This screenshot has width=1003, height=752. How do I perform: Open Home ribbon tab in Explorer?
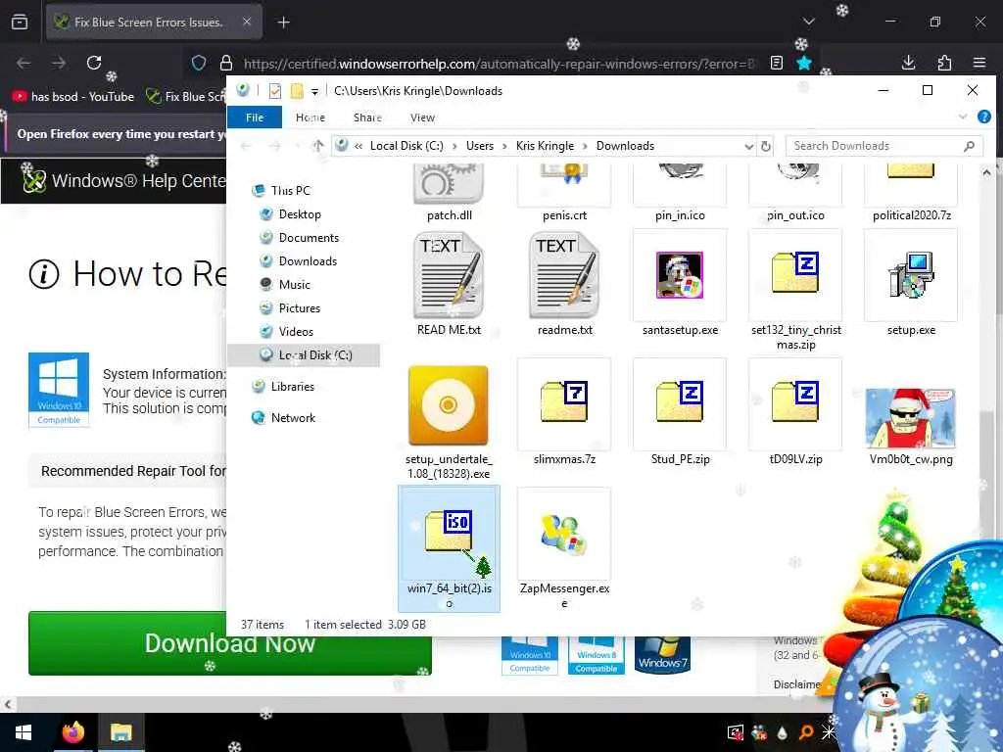coord(310,117)
